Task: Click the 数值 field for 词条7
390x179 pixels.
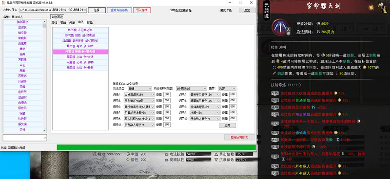Action: click(x=167, y=113)
